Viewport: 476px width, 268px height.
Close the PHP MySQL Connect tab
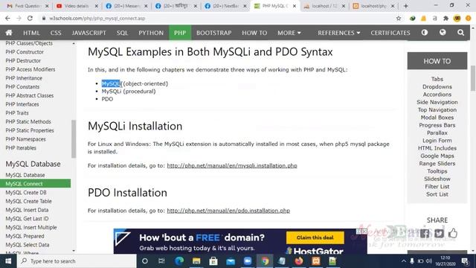(x=295, y=6)
